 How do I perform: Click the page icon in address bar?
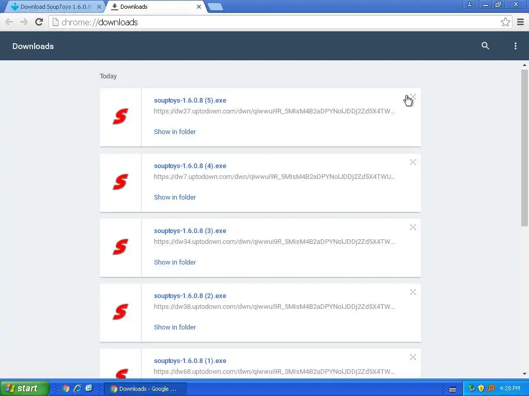click(56, 22)
